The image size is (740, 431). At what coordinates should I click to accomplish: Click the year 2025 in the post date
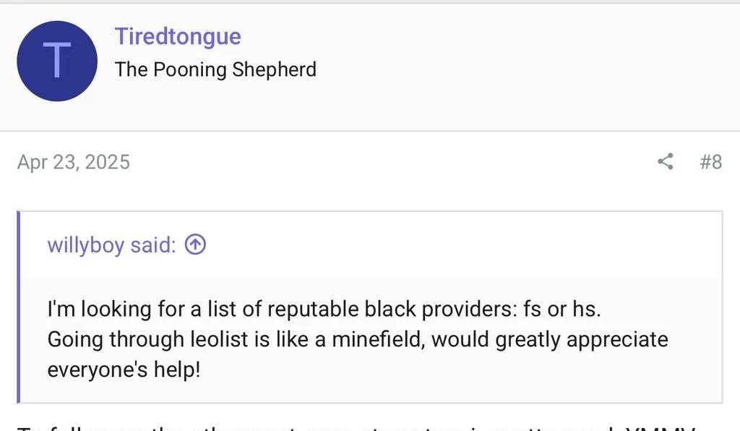coord(107,162)
